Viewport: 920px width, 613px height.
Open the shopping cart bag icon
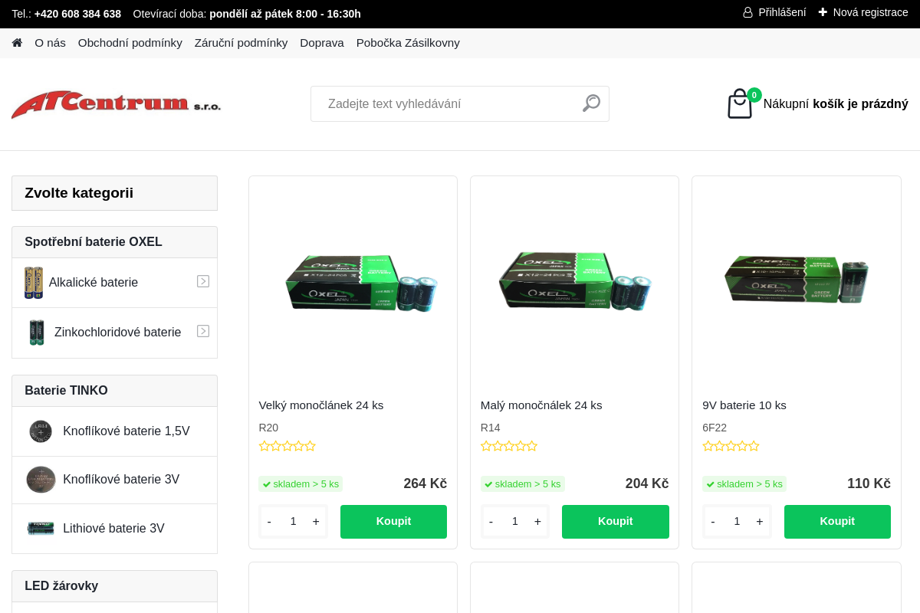point(740,104)
